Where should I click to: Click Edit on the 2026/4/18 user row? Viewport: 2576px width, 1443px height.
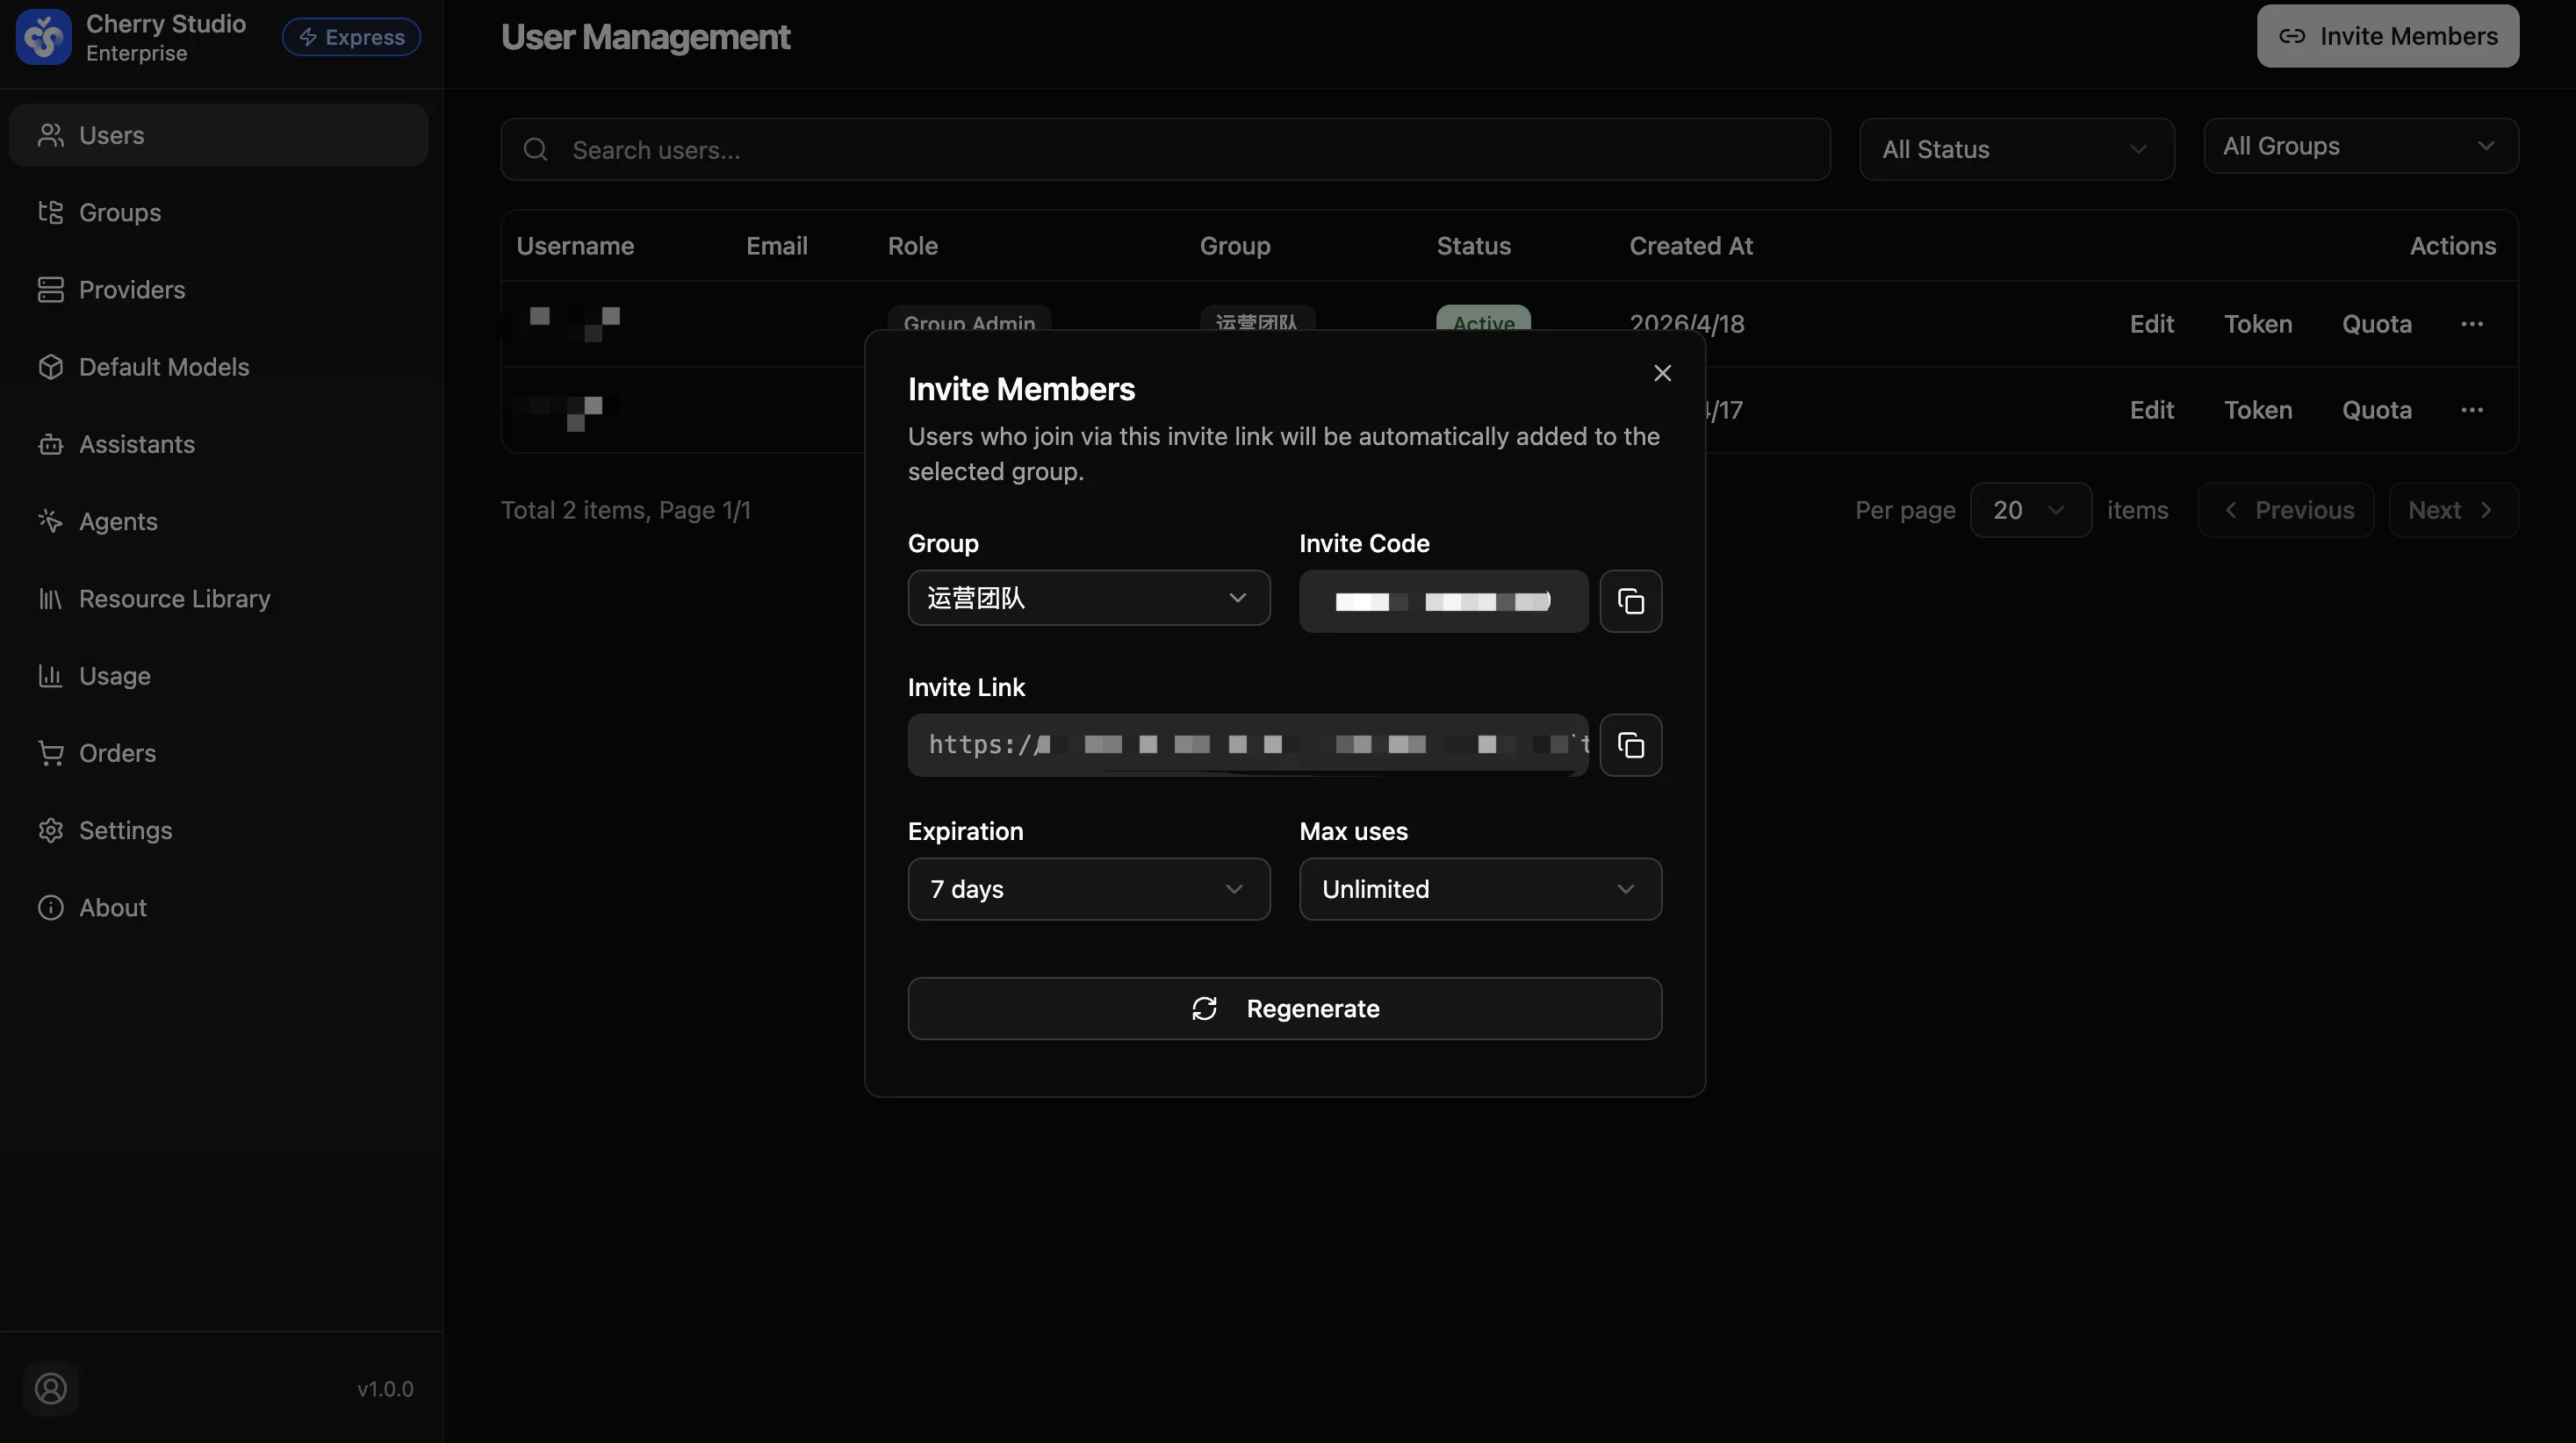point(2151,324)
